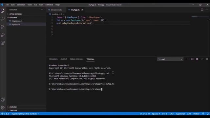The height and width of the screenshot is (118, 210).
Task: Switch to the Problems panel tab
Action: [53, 59]
